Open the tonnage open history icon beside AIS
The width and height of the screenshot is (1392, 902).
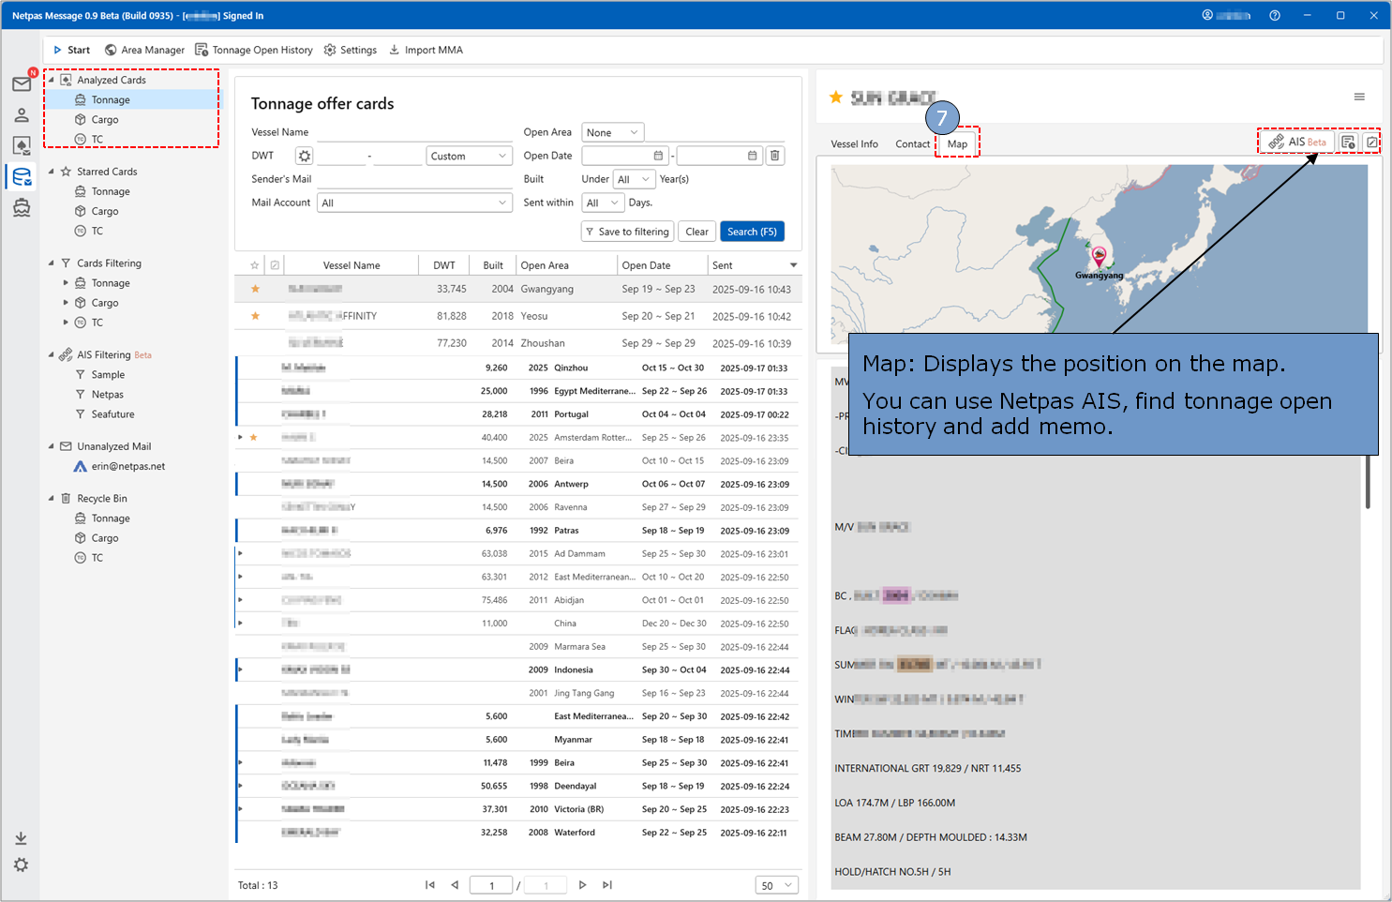(x=1348, y=143)
